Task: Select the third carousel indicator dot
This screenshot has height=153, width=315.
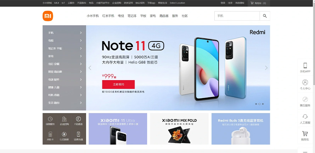Action: [x=263, y=104]
